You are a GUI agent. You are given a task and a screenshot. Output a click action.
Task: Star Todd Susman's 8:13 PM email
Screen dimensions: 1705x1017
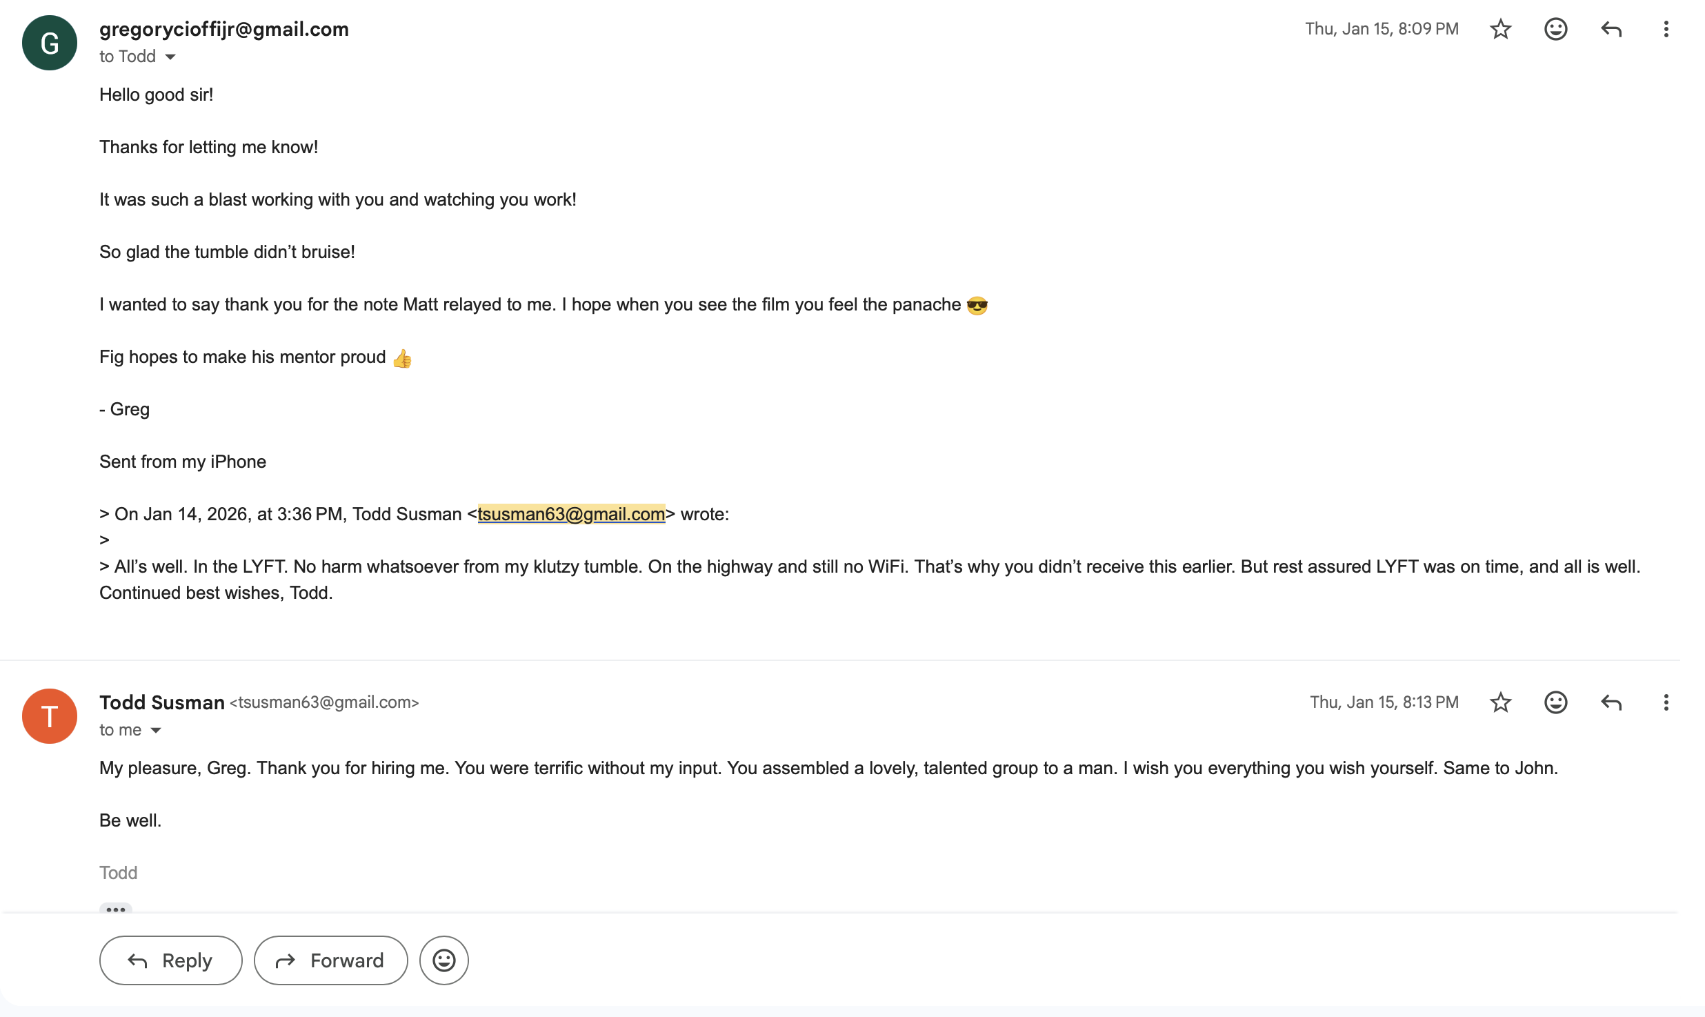(1500, 702)
